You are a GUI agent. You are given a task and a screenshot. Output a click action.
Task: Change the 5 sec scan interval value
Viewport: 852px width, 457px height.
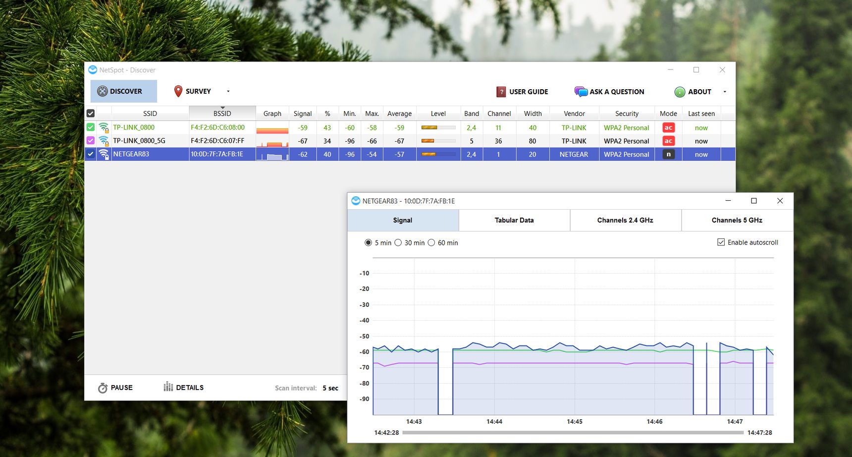pyautogui.click(x=330, y=388)
